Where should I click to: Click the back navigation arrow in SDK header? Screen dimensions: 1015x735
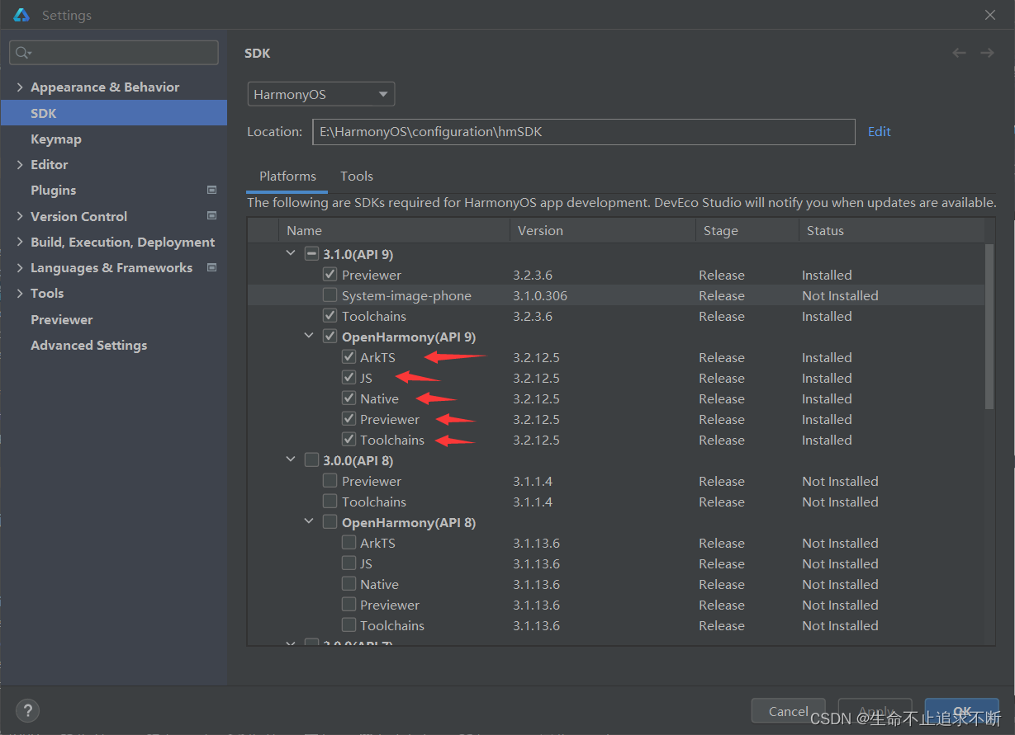point(959,53)
